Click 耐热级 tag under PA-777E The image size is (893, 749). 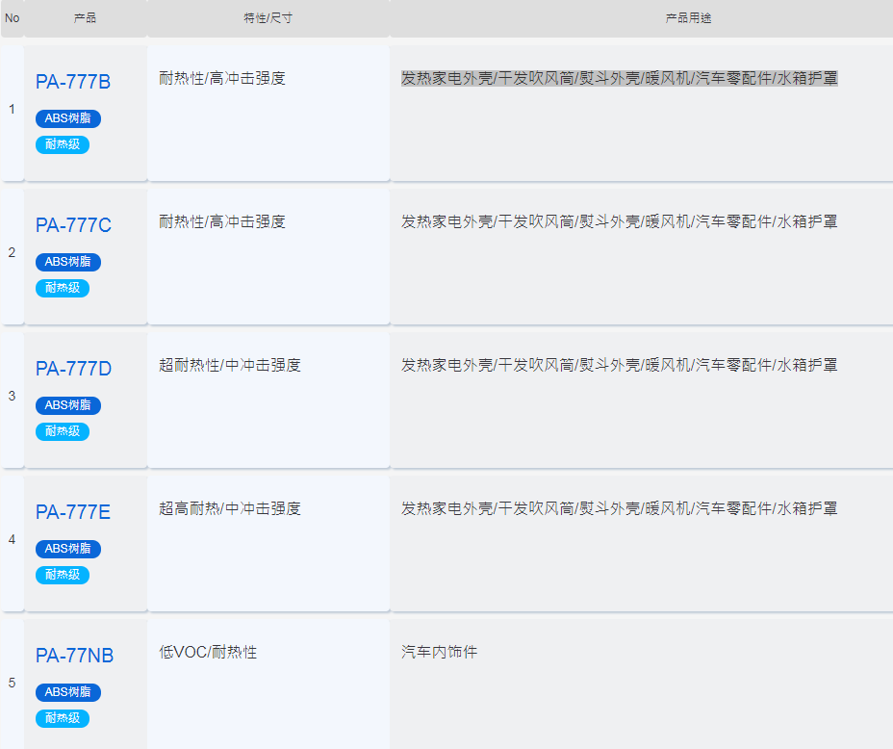pos(63,576)
